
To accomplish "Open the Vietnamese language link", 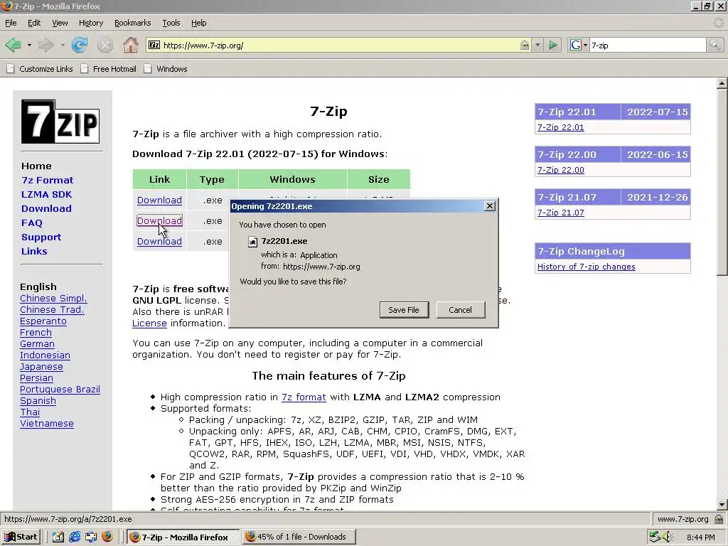I will tap(47, 424).
